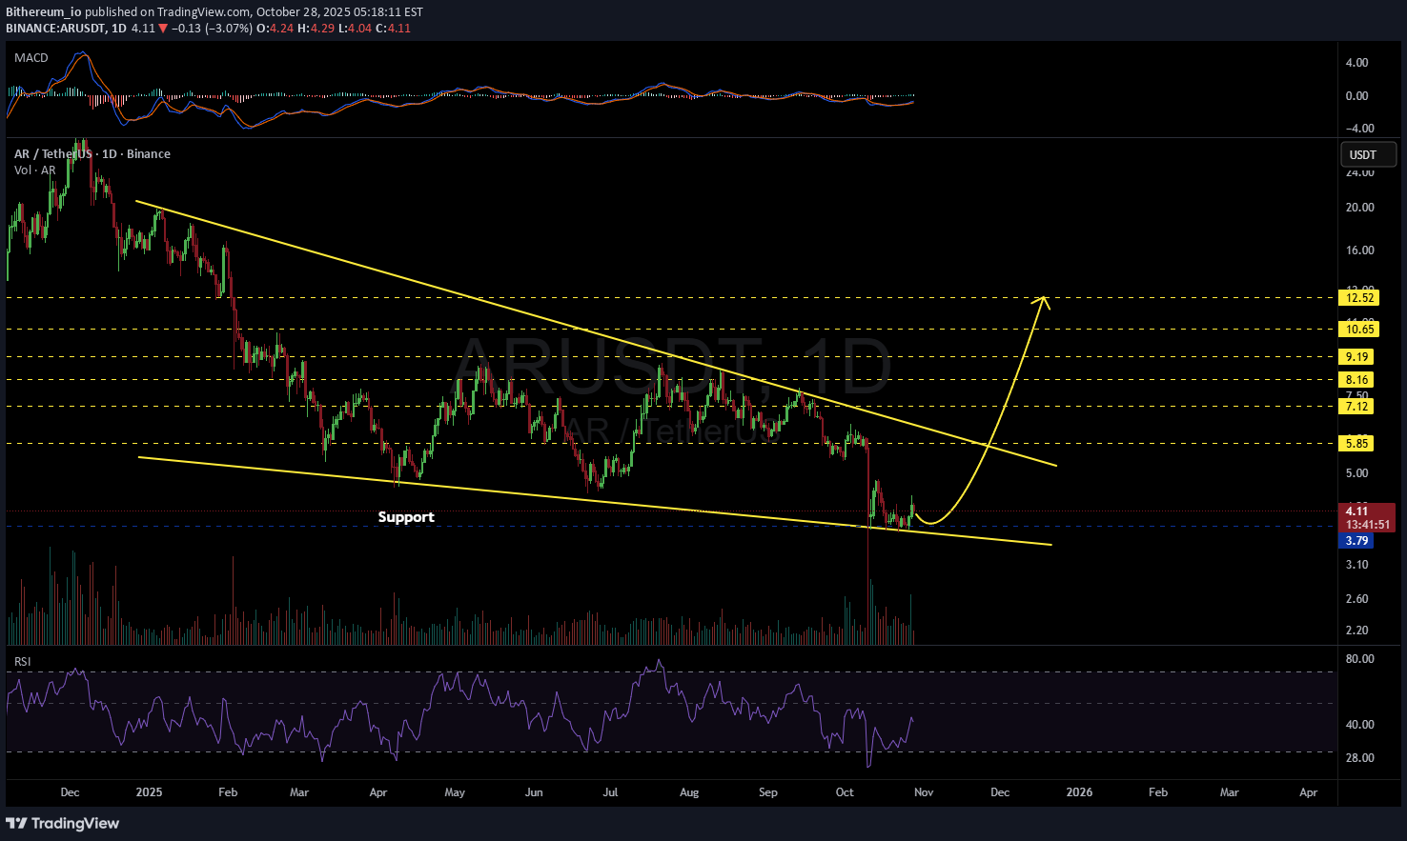Click the 9.19 yellow price tag
The width and height of the screenshot is (1407, 841).
click(1356, 357)
